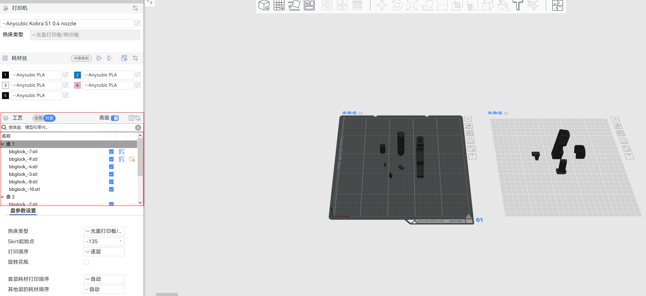Edit filament 4 Anycubic PLA preset

point(138,85)
